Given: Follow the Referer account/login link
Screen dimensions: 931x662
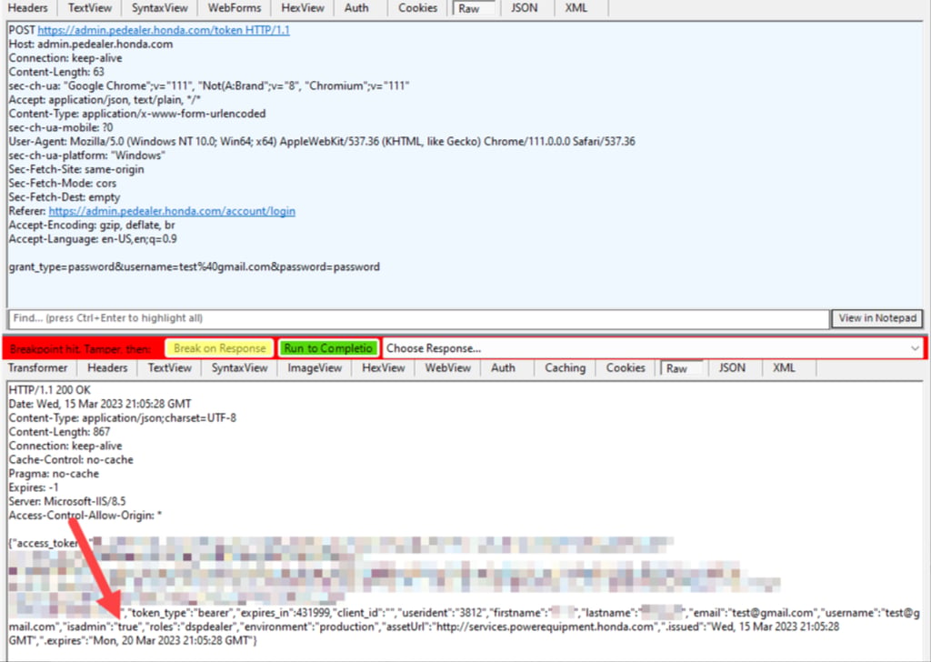Looking at the screenshot, I should click(x=172, y=211).
